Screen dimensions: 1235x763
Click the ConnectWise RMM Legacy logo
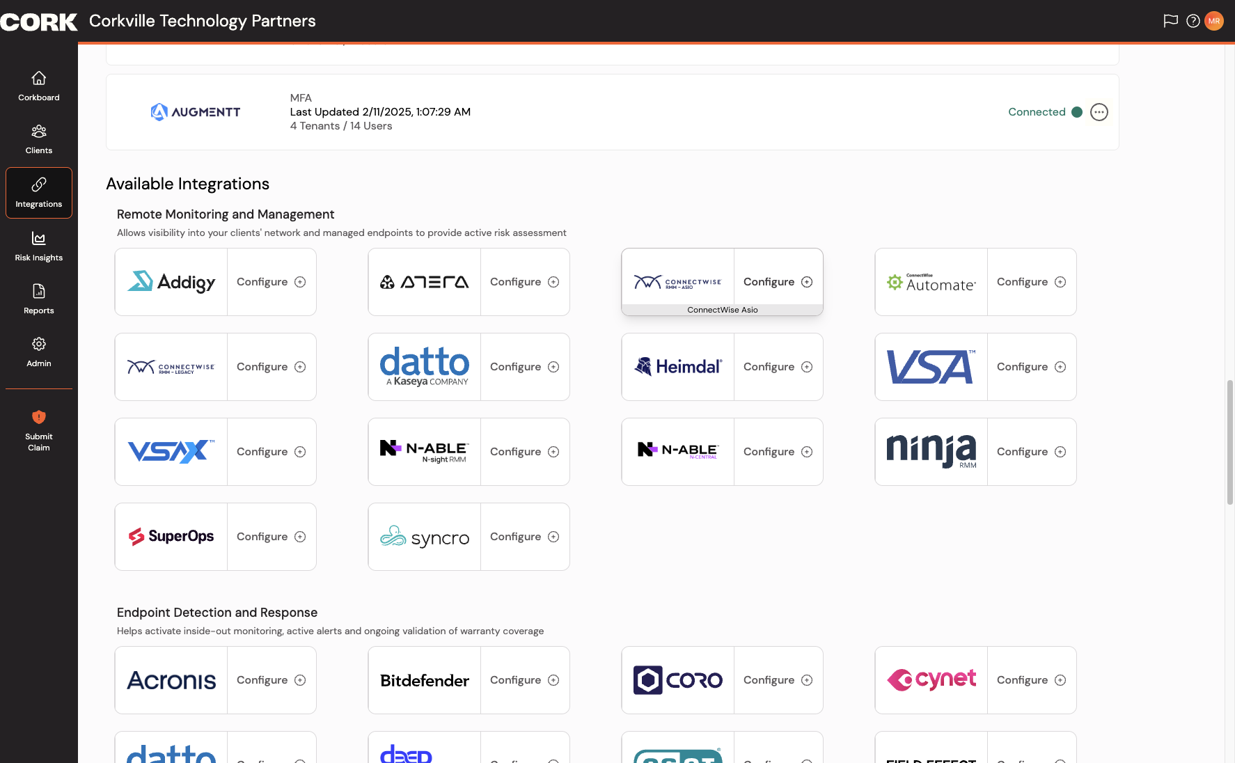click(x=171, y=367)
